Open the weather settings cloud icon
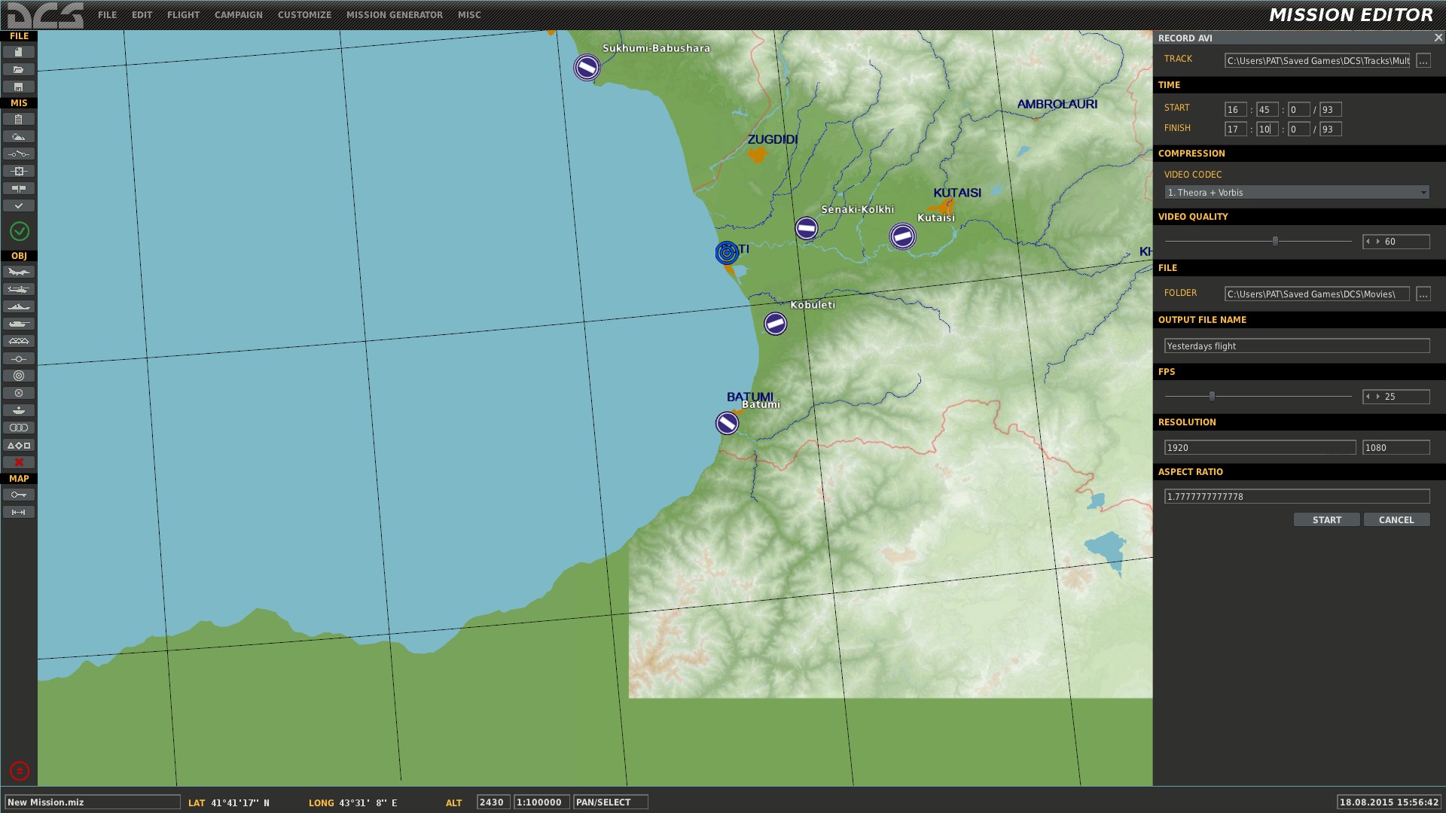Screen dimensions: 1446x813 (19, 136)
